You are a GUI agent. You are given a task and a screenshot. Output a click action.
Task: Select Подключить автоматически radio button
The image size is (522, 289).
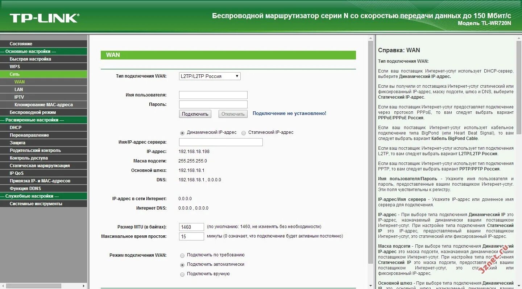pos(182,265)
